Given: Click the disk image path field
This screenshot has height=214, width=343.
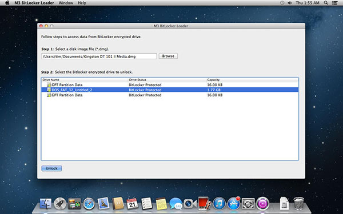Looking at the screenshot, I should pyautogui.click(x=99, y=56).
